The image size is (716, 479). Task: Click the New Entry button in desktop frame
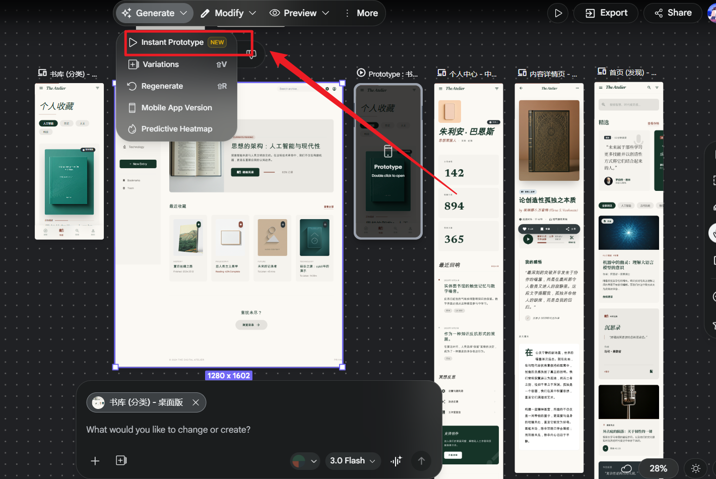[x=138, y=164]
